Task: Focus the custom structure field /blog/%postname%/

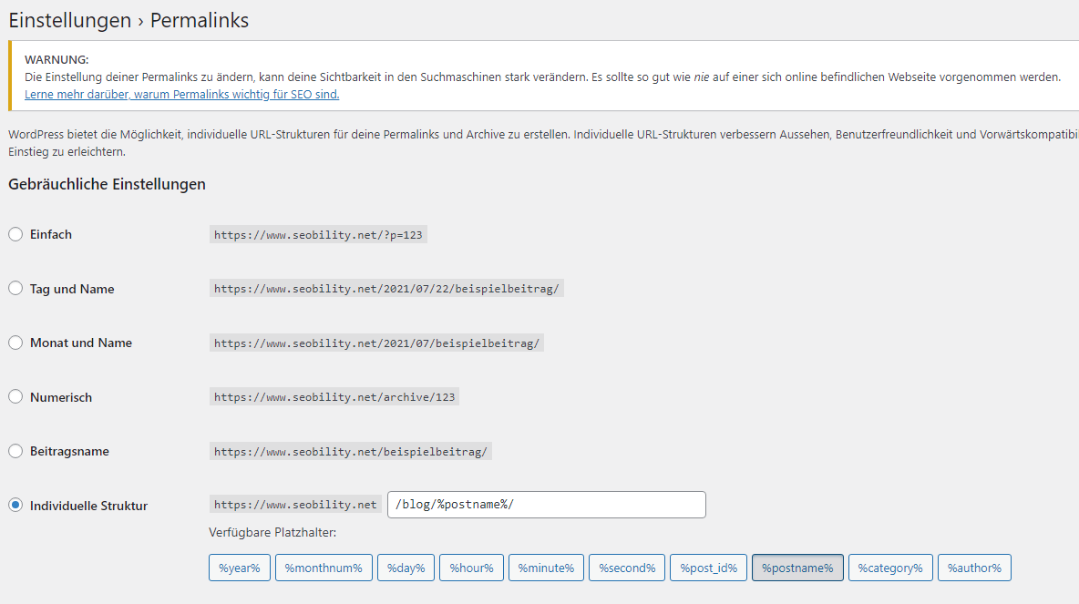Action: point(547,505)
